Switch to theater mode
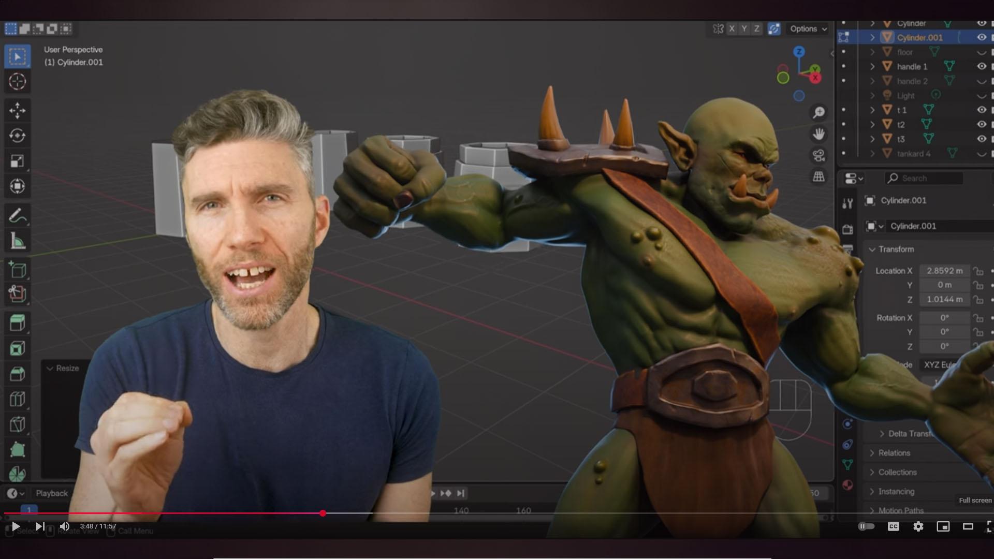The height and width of the screenshot is (559, 994). point(968,526)
